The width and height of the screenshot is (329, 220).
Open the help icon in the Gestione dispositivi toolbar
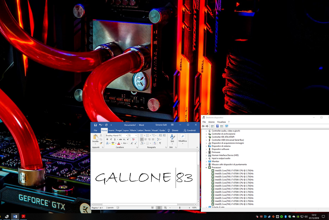coord(217,126)
